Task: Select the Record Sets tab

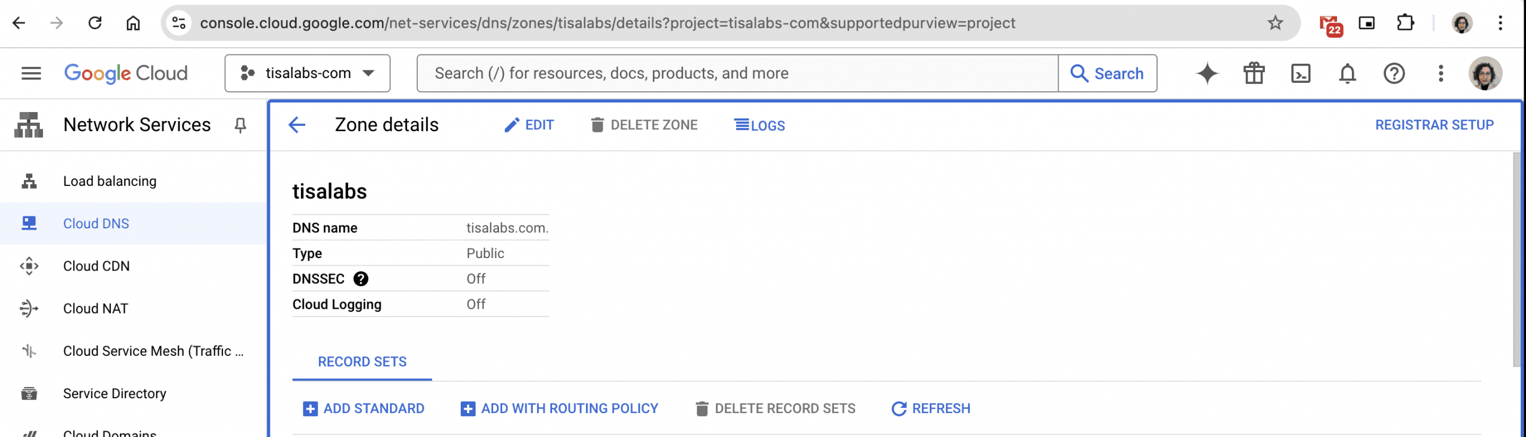Action: coord(362,362)
